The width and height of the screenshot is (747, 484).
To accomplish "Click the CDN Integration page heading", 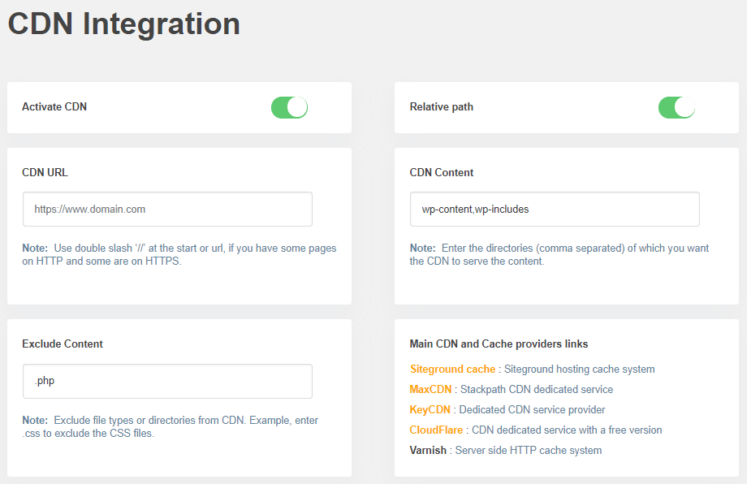I will point(124,24).
